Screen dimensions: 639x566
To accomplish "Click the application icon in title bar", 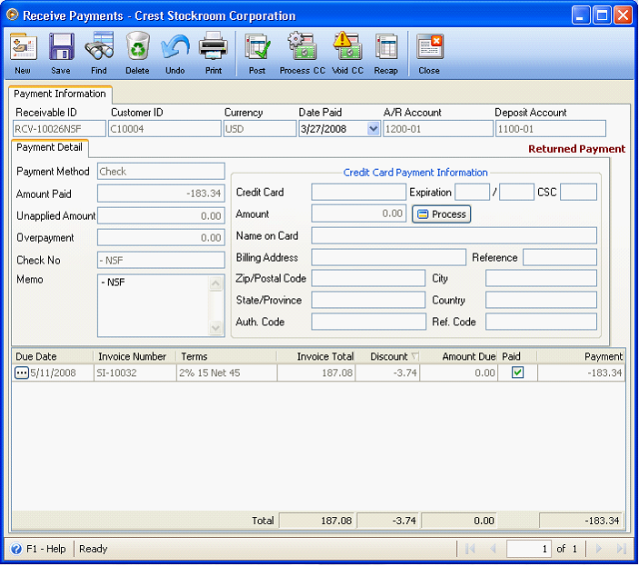I will [13, 15].
